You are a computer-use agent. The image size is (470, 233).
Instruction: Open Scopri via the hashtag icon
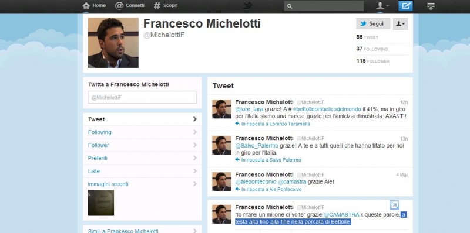(157, 6)
